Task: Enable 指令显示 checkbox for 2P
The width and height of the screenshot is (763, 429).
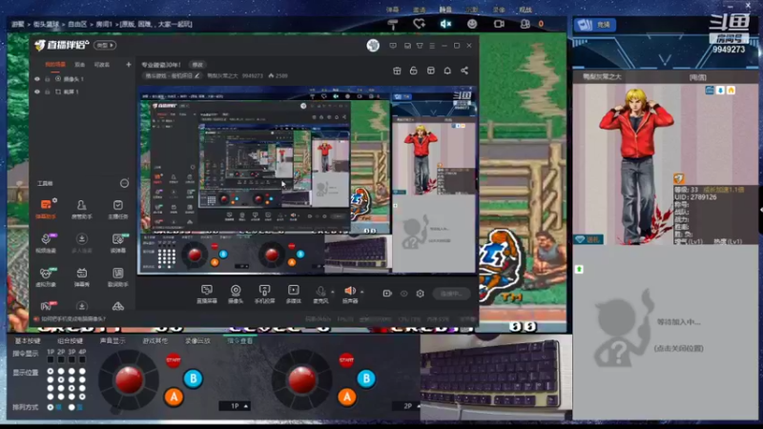Action: point(61,359)
